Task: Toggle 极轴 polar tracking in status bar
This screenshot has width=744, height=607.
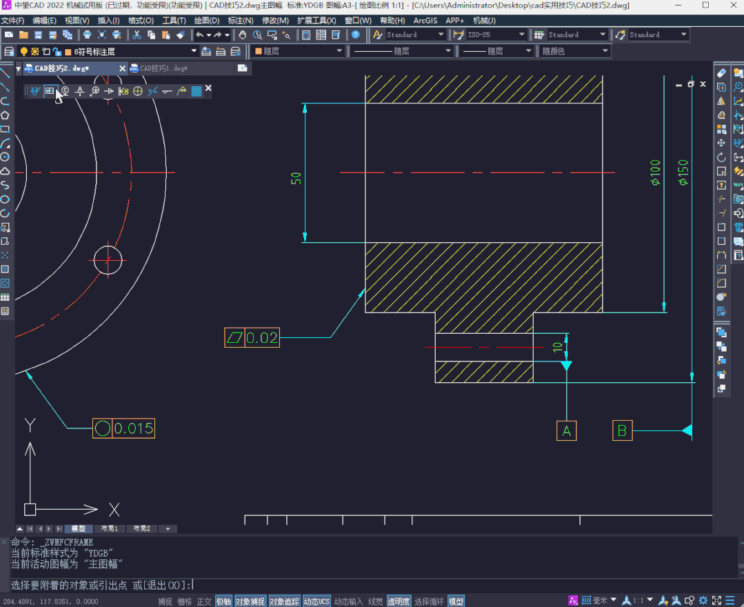Action: click(x=223, y=601)
